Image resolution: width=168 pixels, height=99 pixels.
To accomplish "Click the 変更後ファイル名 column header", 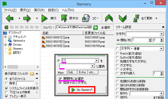I will (99, 33).
